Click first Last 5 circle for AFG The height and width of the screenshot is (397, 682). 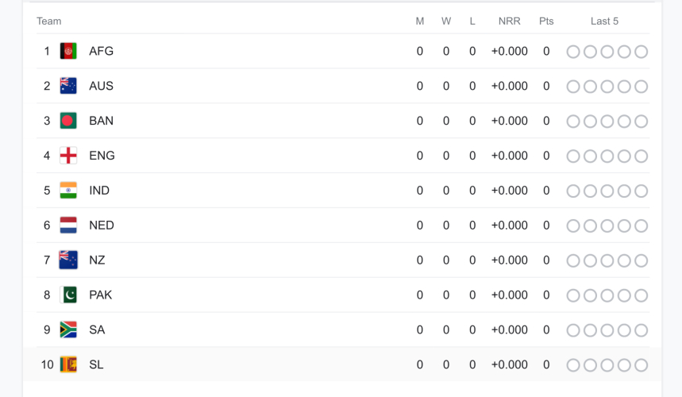click(x=573, y=52)
